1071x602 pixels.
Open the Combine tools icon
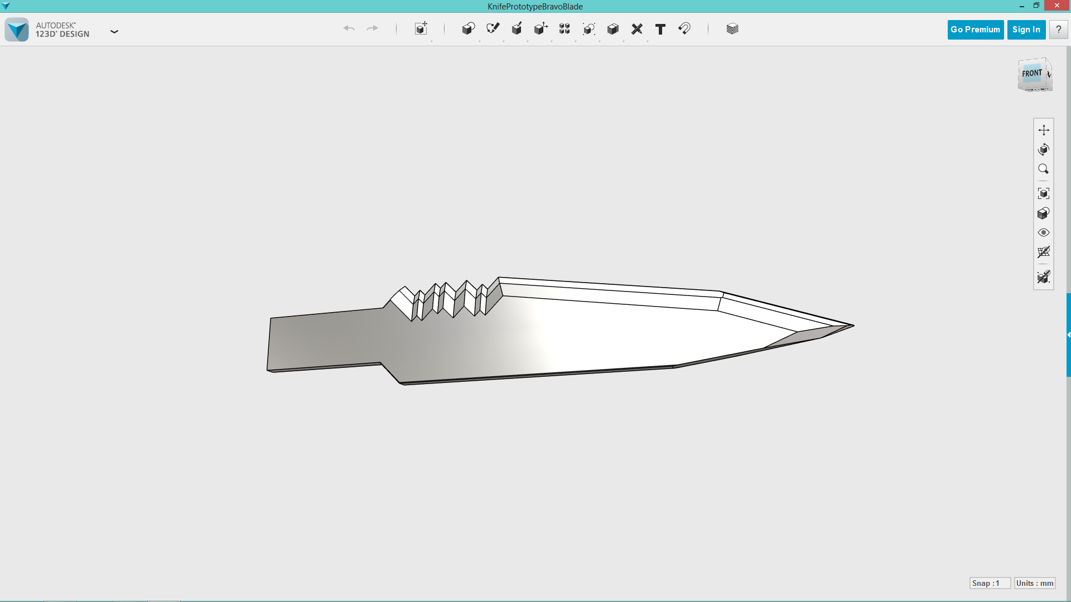click(613, 28)
